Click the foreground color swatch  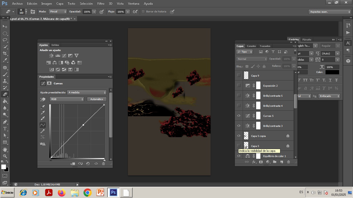3,167
